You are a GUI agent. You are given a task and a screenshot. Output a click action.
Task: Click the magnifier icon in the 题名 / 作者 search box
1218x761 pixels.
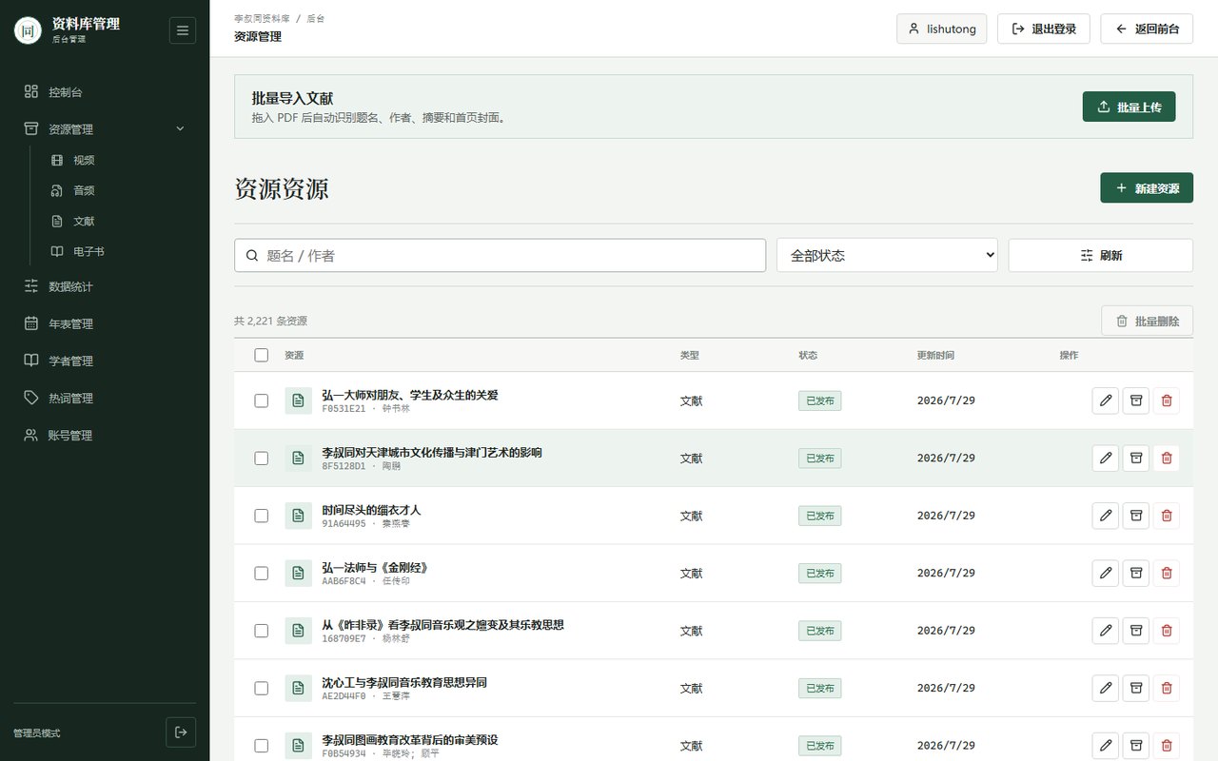(252, 255)
